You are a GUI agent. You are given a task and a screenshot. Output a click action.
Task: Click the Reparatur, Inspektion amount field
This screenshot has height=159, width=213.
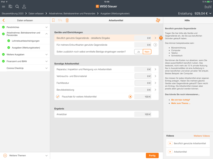coord(143,69)
